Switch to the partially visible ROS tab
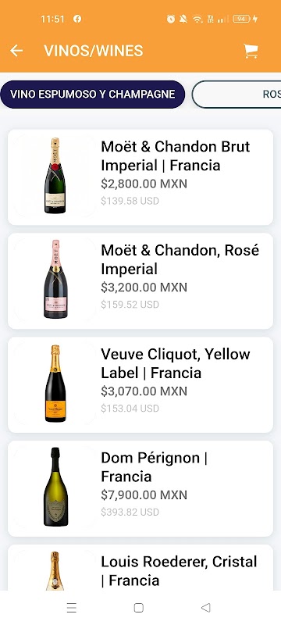281x625 pixels. pos(237,95)
